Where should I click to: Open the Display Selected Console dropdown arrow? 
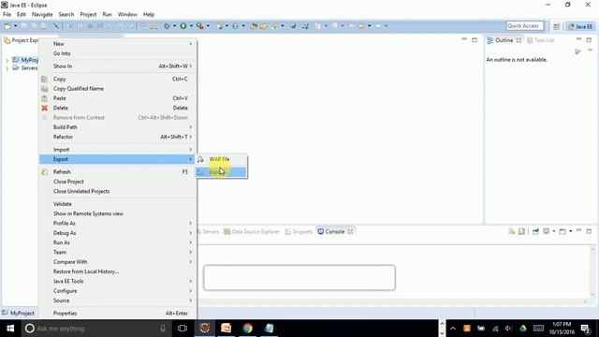coord(553,231)
